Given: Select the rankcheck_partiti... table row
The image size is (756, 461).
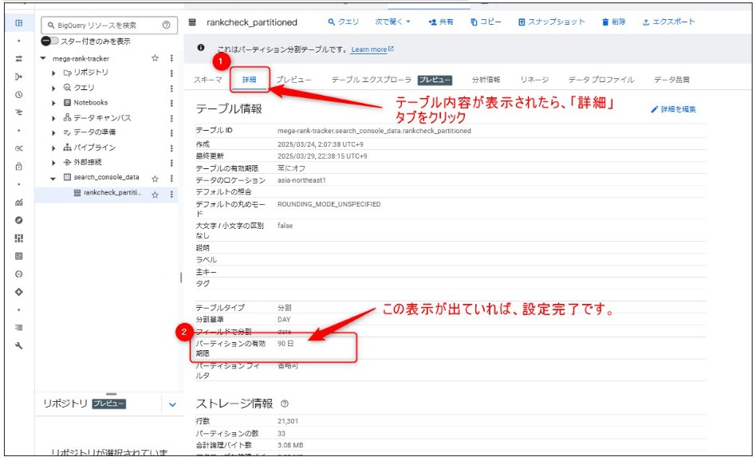Looking at the screenshot, I should coord(106,194).
